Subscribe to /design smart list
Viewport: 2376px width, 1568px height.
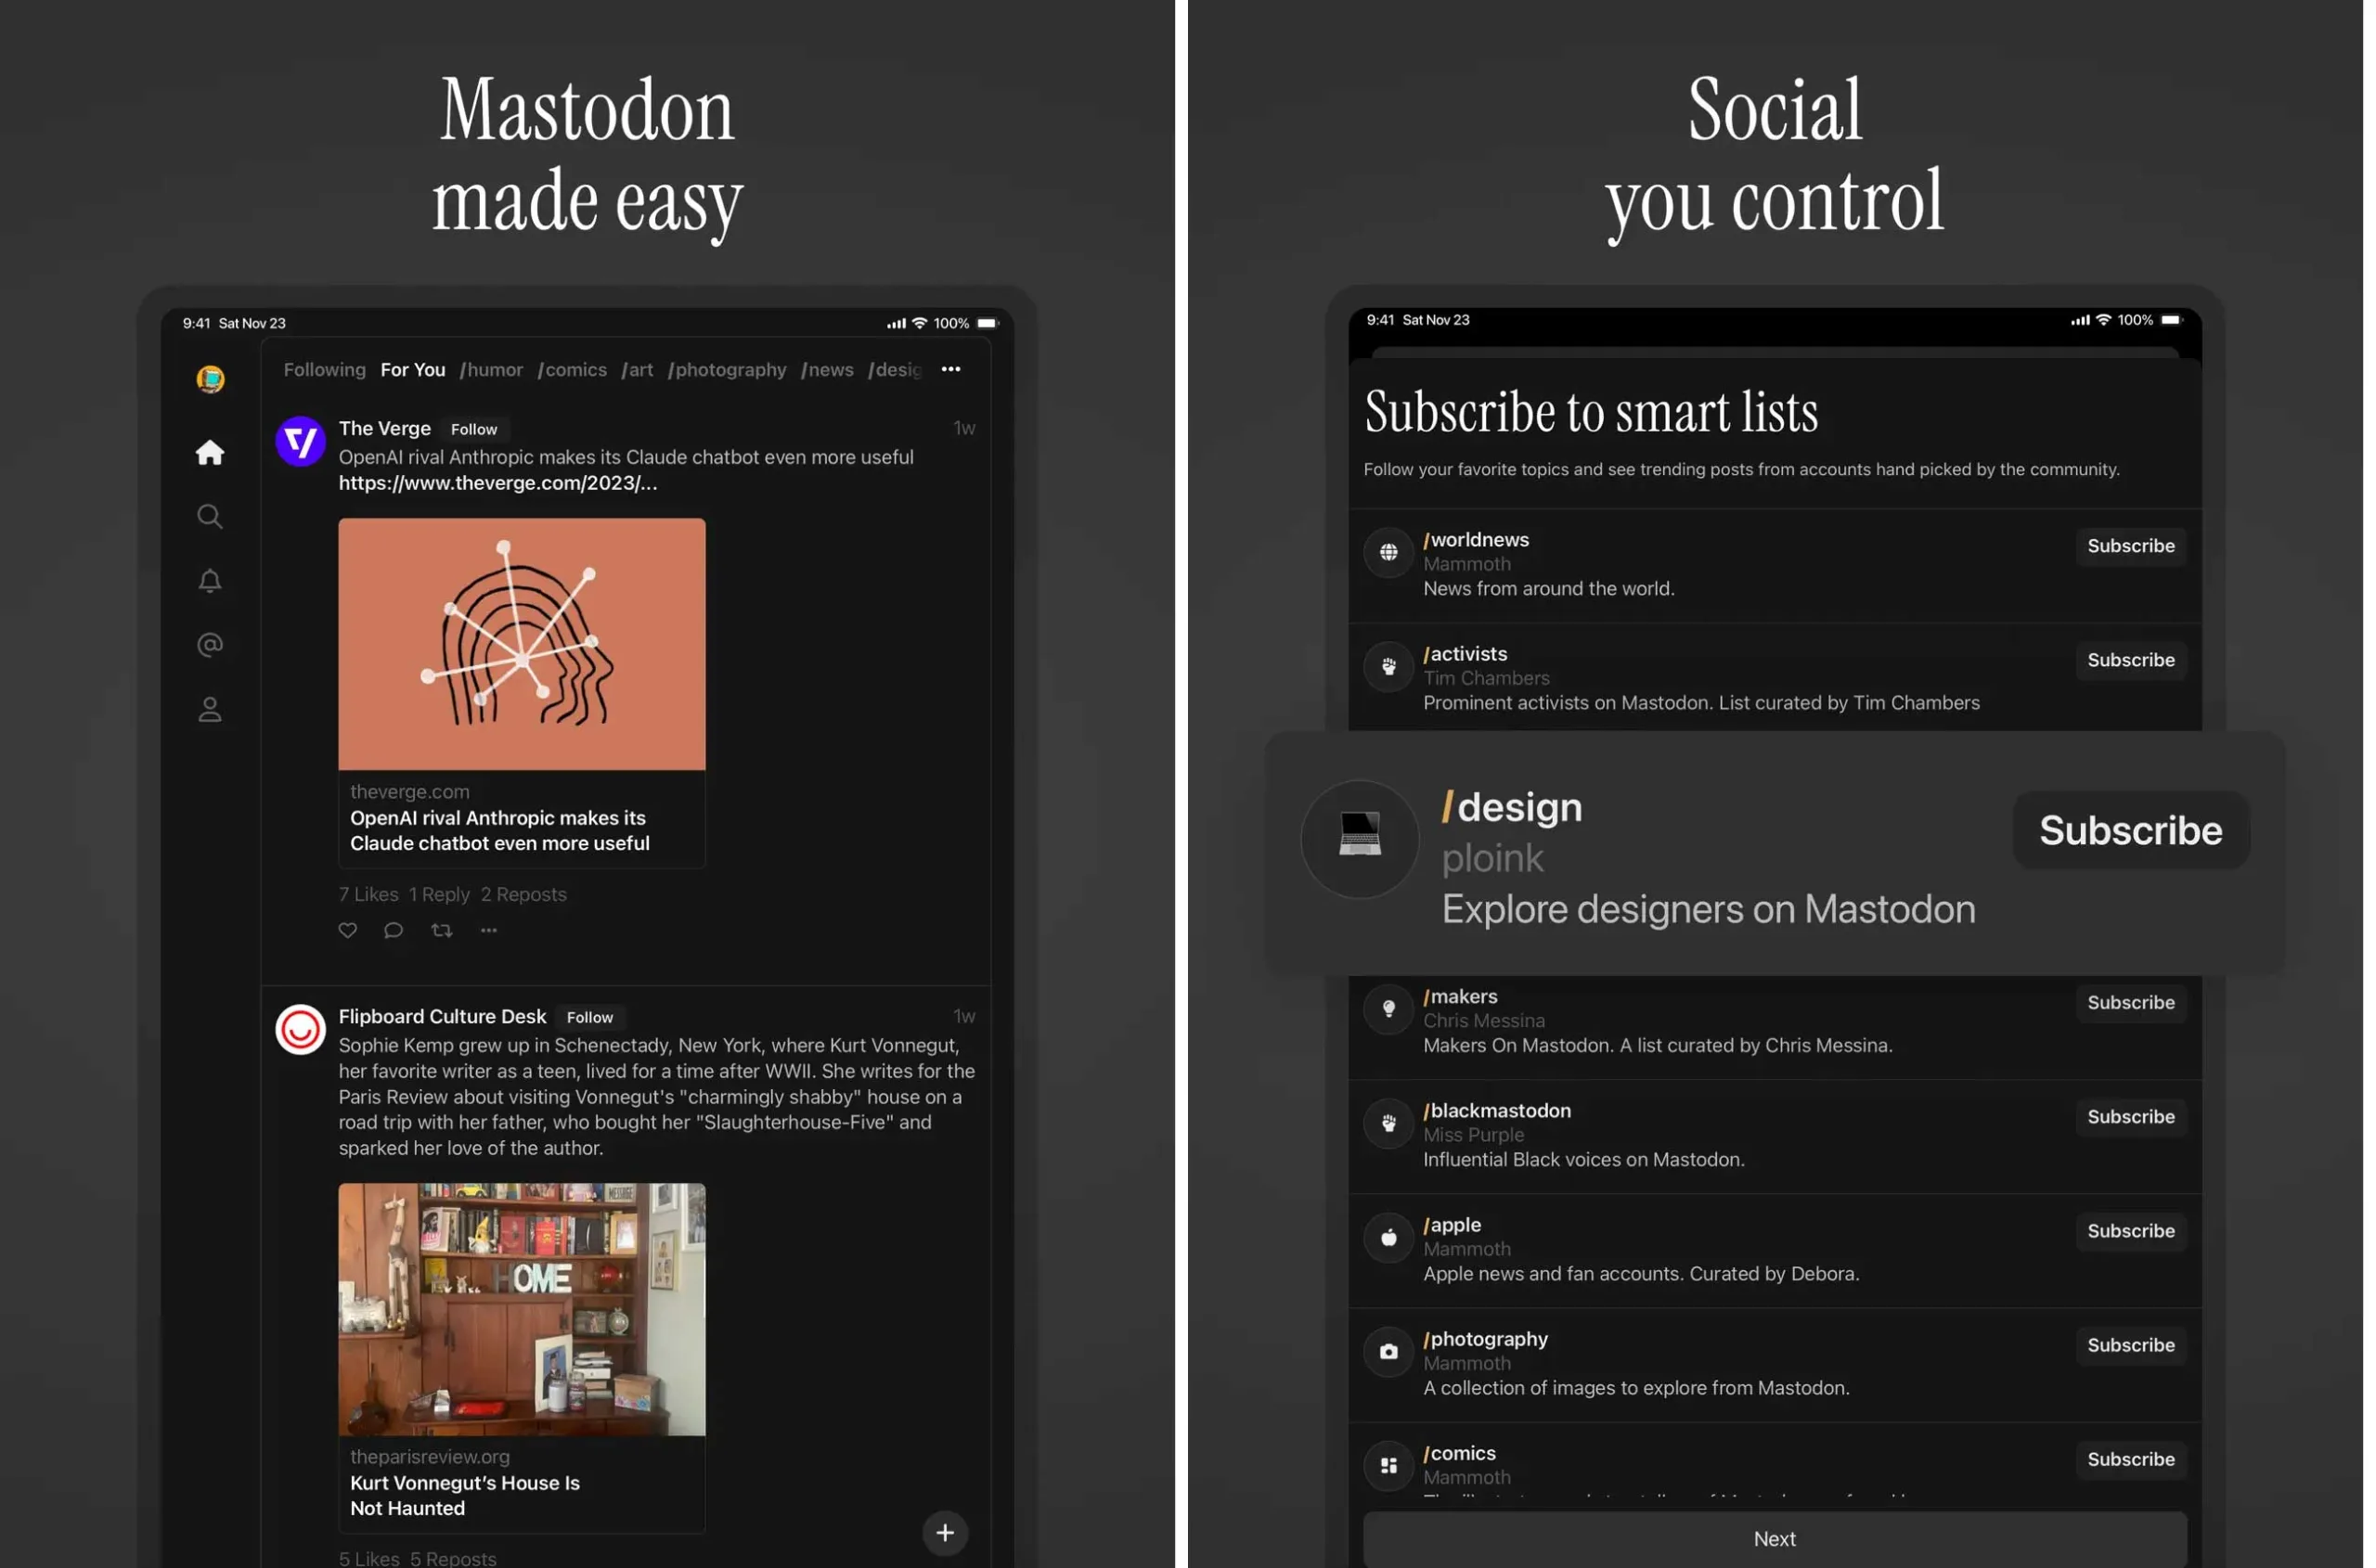pyautogui.click(x=2127, y=829)
